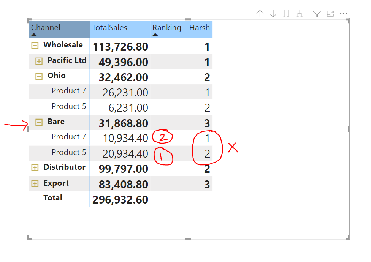Click the 26,231.00 sales value
The height and width of the screenshot is (262, 371).
125,93
